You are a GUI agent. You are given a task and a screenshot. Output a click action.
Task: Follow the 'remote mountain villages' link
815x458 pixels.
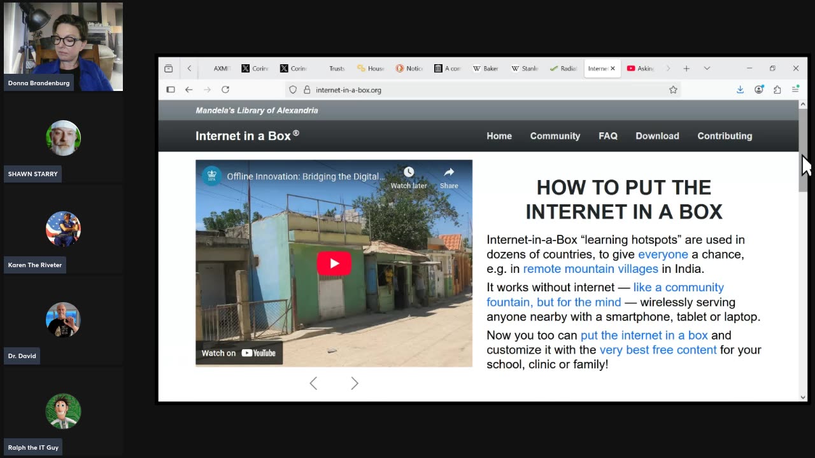[x=590, y=269]
